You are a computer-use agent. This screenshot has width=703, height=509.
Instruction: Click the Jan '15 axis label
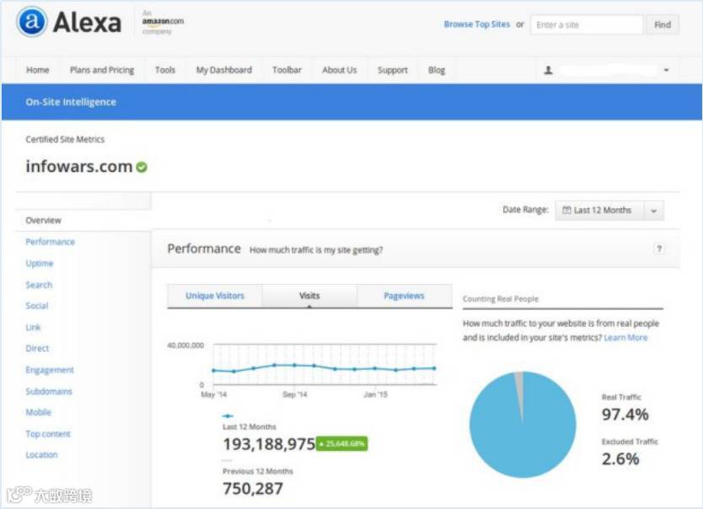pyautogui.click(x=375, y=394)
